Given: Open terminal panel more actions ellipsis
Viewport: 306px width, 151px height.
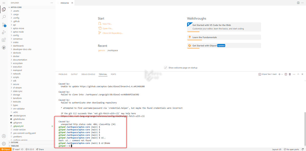Looking at the screenshot, I should click(294, 74).
